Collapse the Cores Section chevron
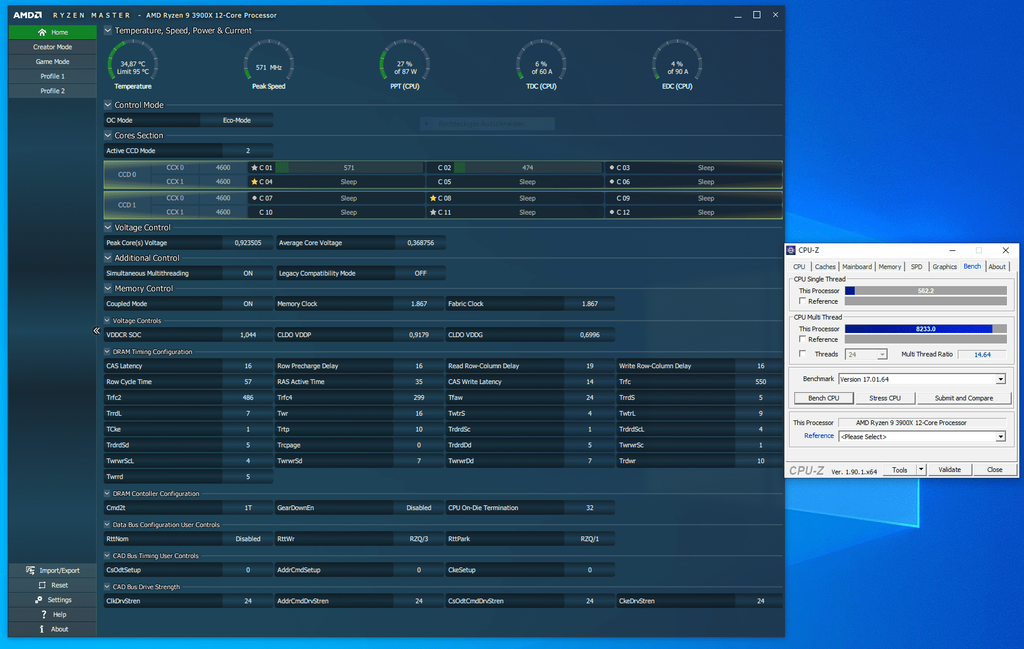The width and height of the screenshot is (1024, 649). (108, 135)
